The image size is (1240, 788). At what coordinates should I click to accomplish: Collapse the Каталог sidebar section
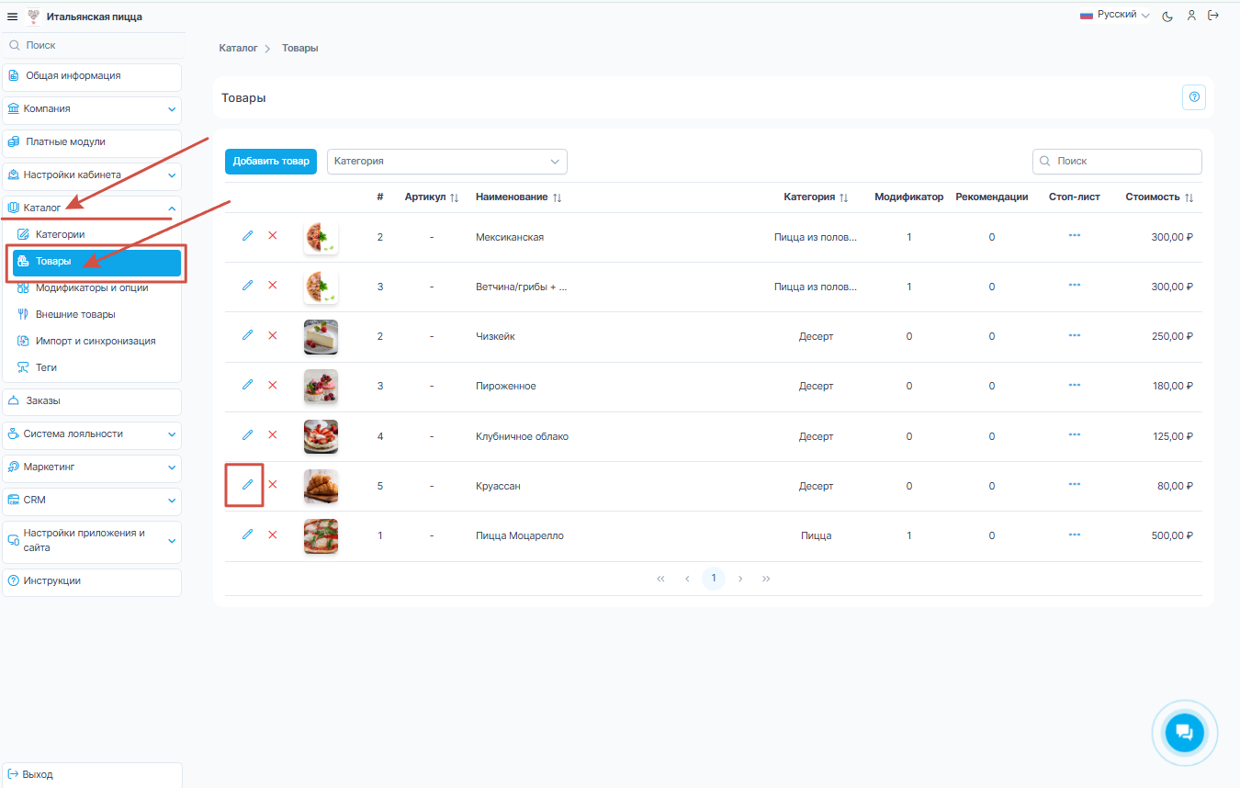(x=92, y=208)
